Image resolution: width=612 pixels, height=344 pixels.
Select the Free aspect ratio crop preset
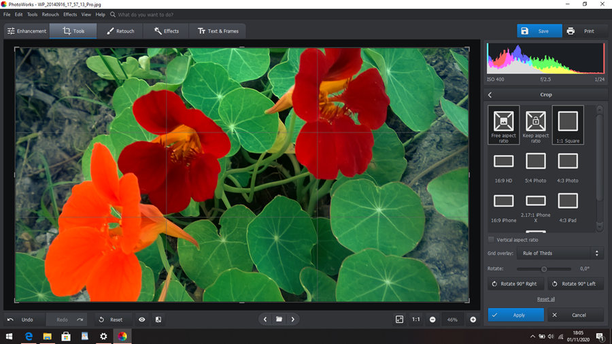tap(503, 125)
